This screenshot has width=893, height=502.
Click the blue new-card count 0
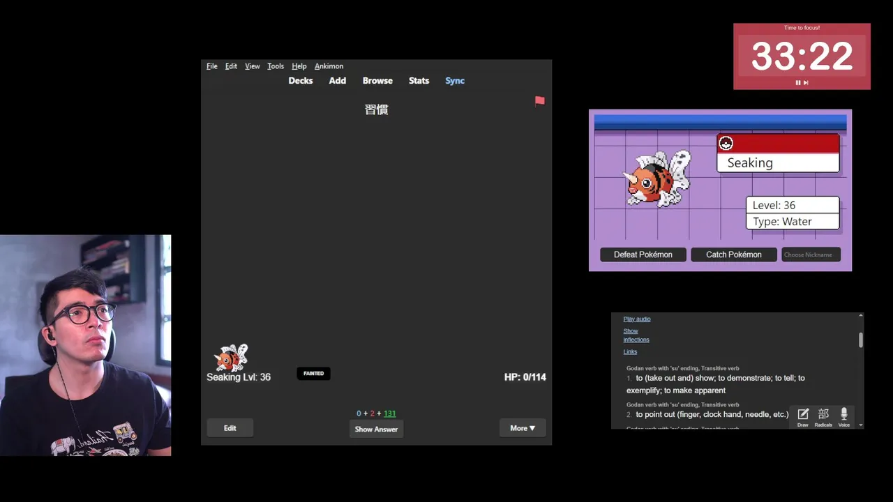pyautogui.click(x=359, y=413)
